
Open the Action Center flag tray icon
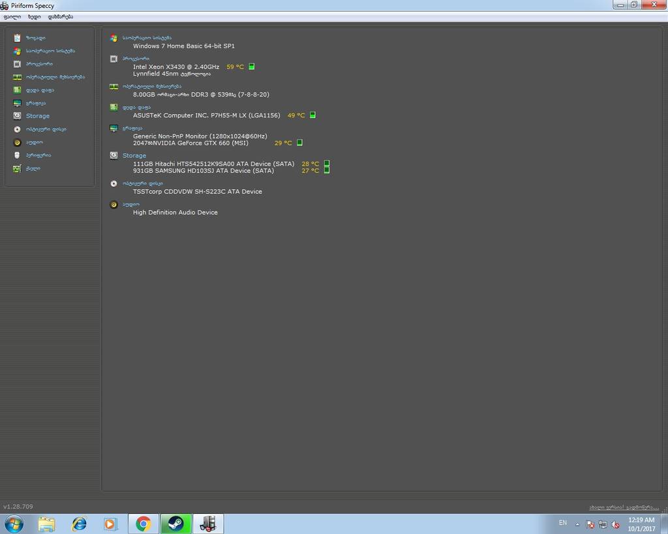click(x=590, y=524)
